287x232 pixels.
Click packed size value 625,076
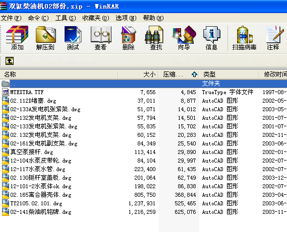coord(185,212)
